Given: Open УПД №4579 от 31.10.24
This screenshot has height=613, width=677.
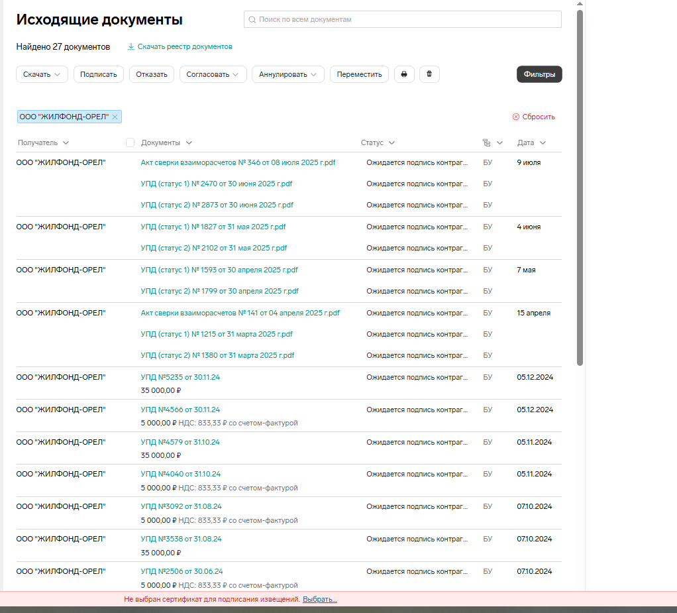Looking at the screenshot, I should point(180,443).
